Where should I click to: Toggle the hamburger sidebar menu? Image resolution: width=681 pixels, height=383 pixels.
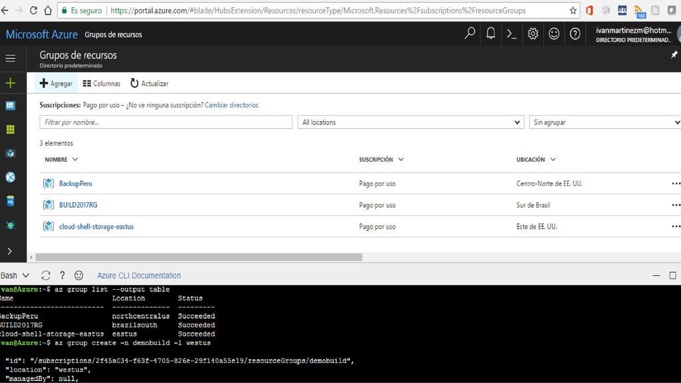[11, 58]
